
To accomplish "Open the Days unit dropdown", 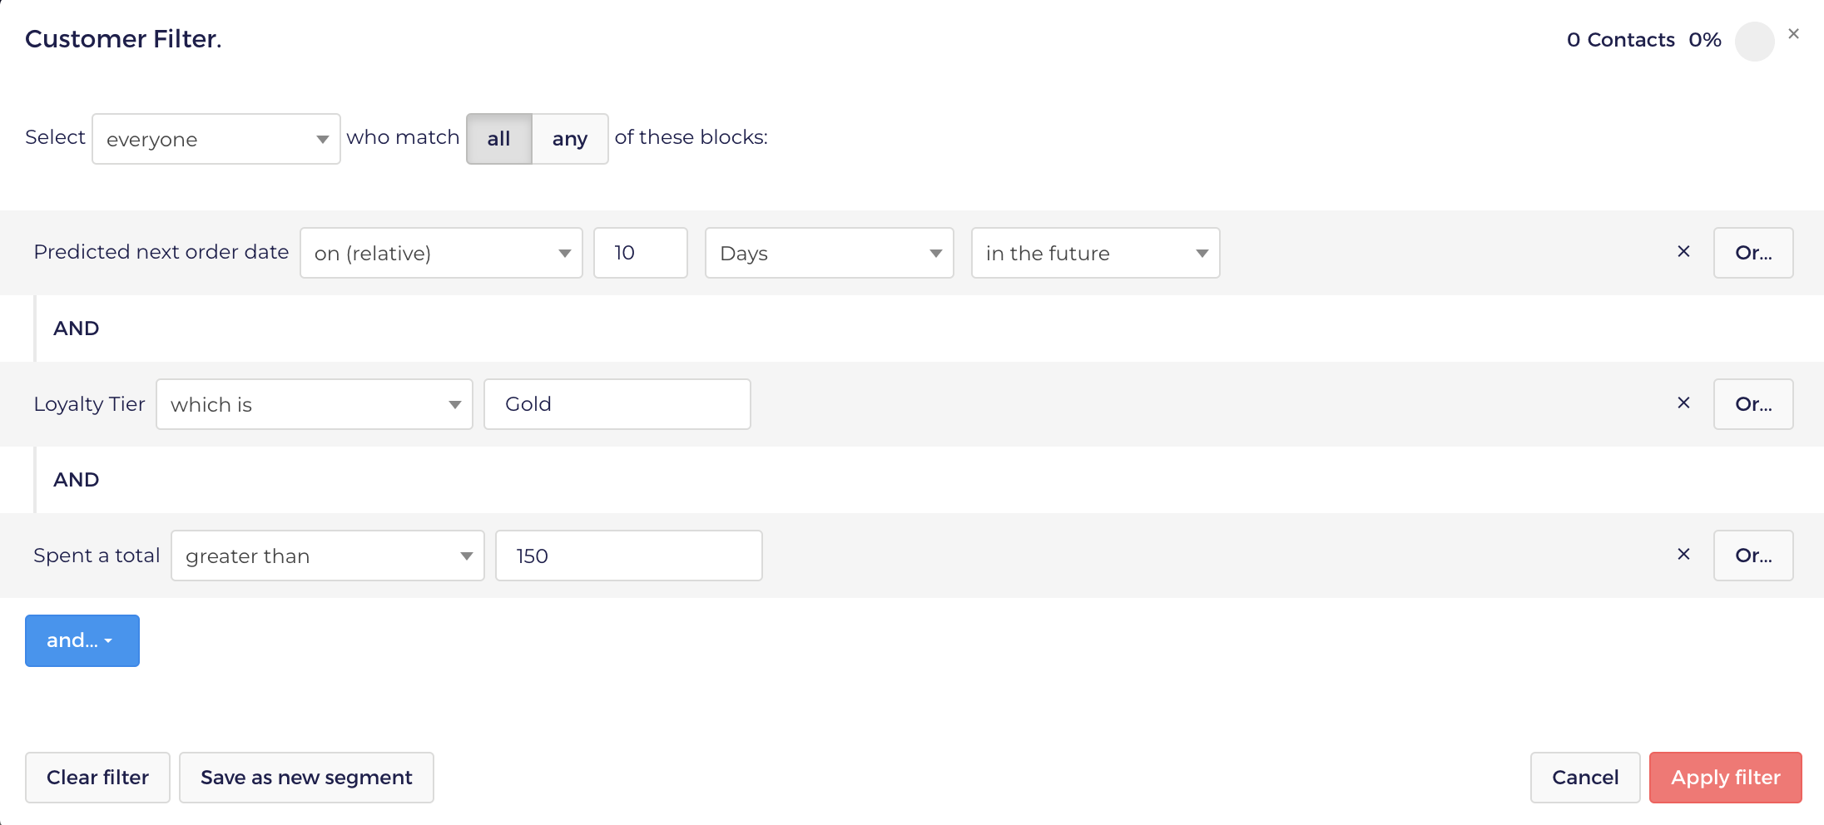I will click(830, 253).
